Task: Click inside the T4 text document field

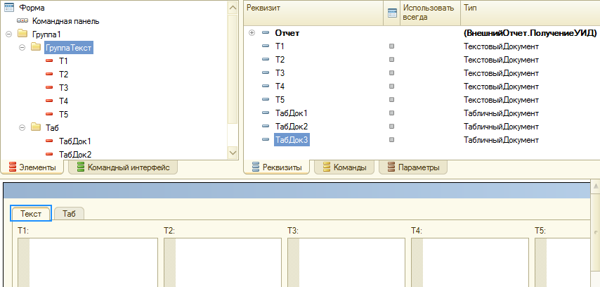Action: coord(470,262)
